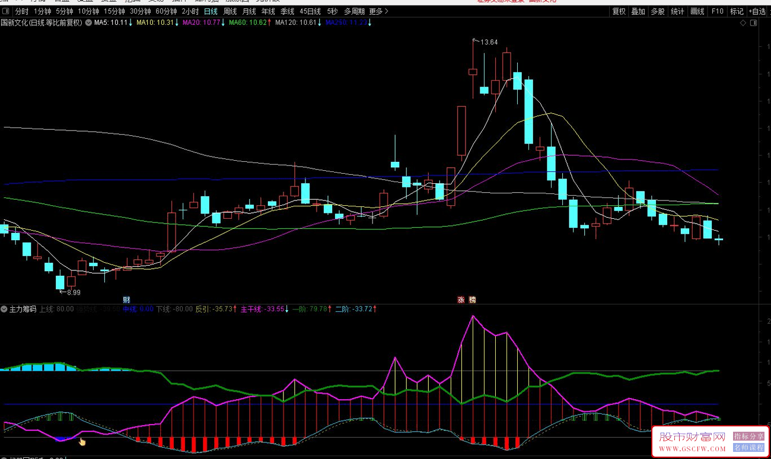Add stock via +自选 button
The image size is (771, 459).
[757, 11]
